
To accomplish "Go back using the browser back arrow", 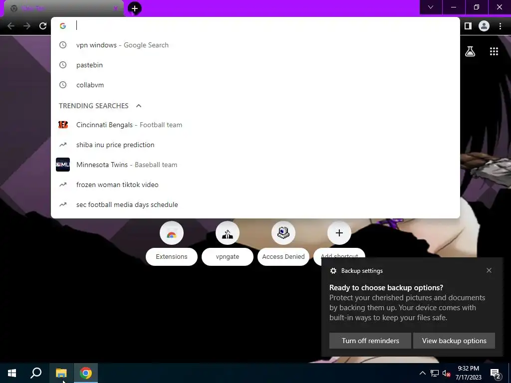I will [x=11, y=26].
